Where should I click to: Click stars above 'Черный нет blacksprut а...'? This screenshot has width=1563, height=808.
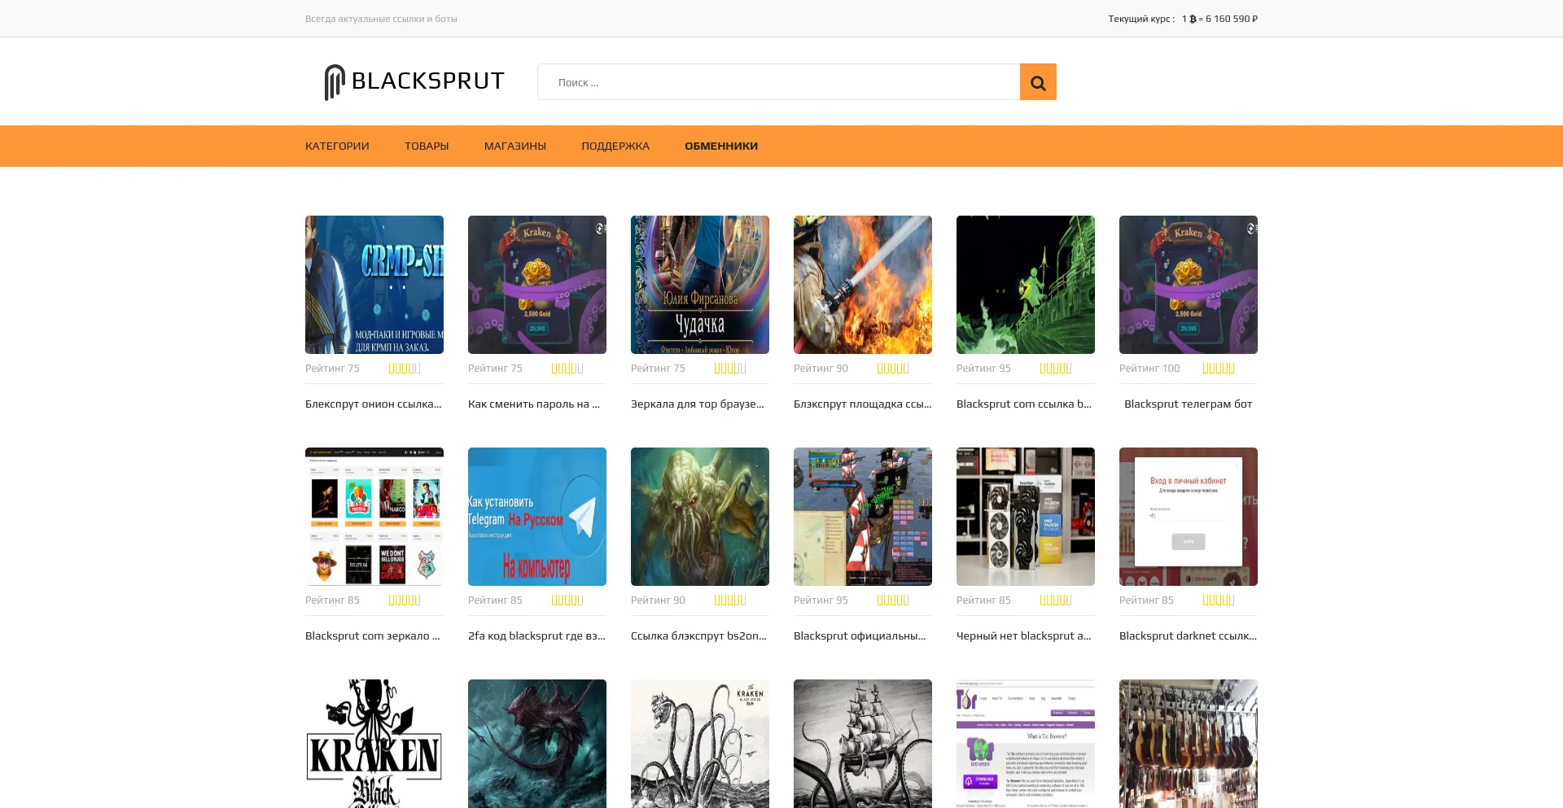coord(1056,601)
